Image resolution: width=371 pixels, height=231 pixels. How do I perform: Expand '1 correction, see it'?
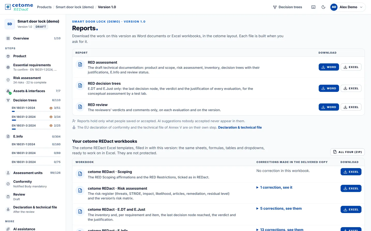click(274, 187)
